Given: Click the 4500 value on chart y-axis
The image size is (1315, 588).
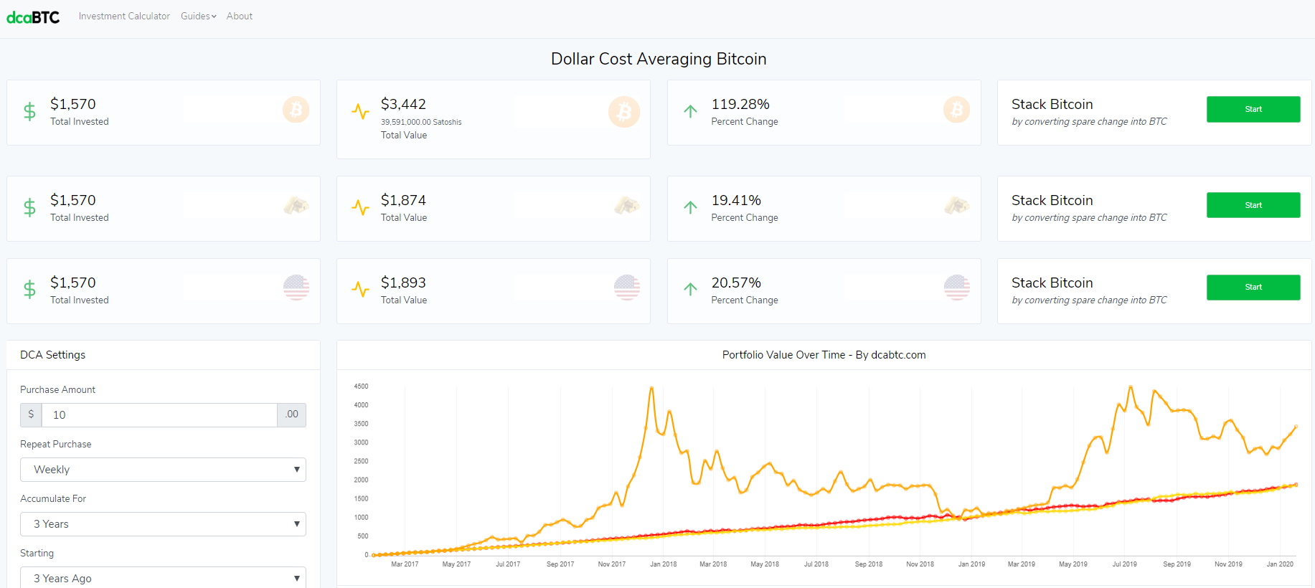Looking at the screenshot, I should 361,387.
